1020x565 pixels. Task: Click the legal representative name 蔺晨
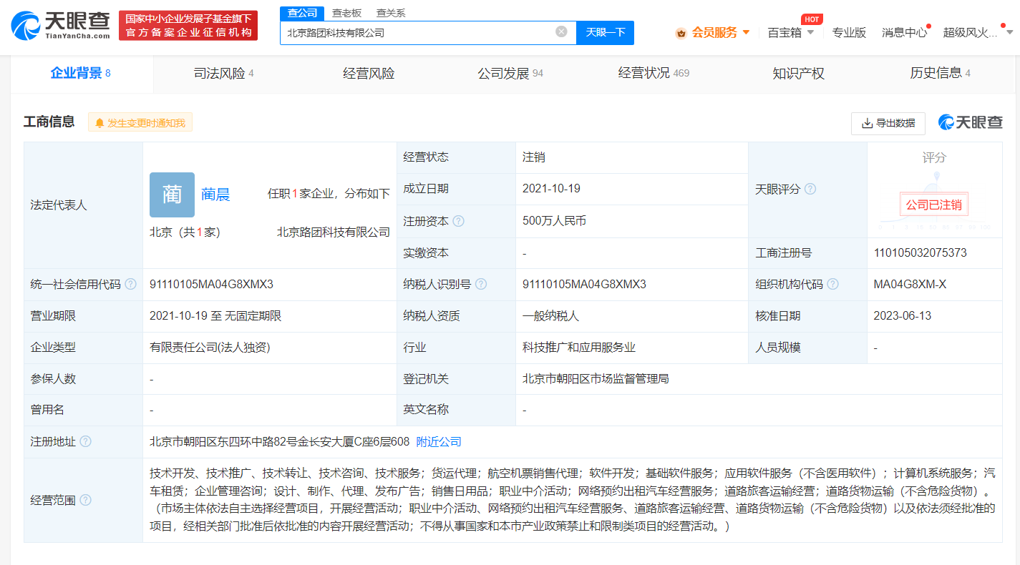215,195
